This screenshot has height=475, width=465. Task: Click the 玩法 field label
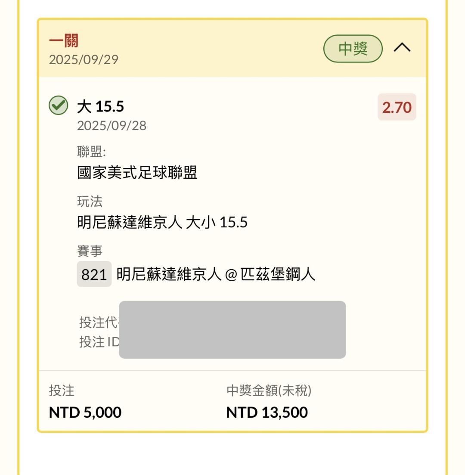click(x=90, y=201)
